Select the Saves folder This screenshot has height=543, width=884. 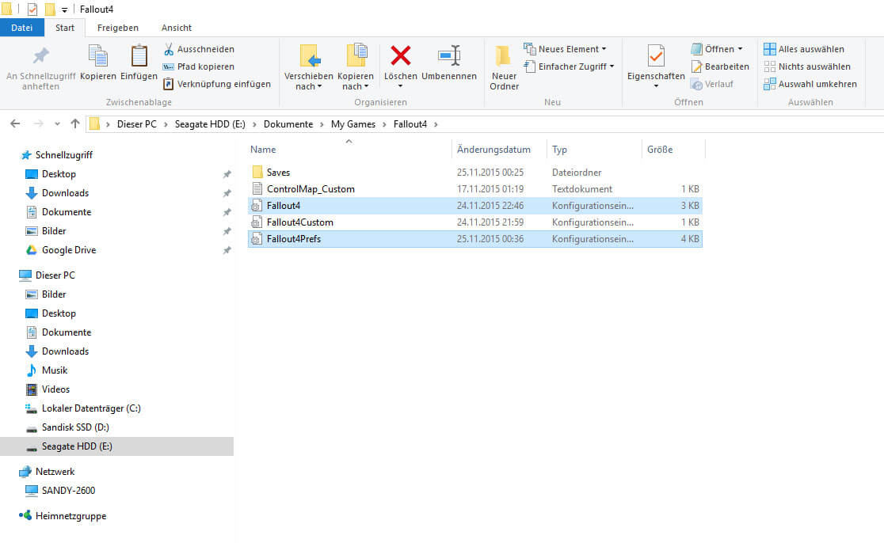474,173
